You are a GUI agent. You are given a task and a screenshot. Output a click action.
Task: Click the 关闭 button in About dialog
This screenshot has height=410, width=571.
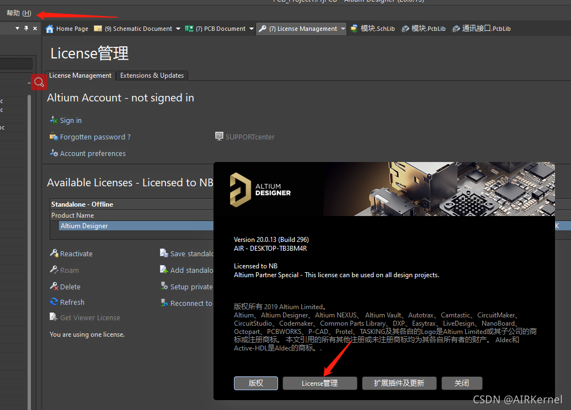(x=462, y=383)
